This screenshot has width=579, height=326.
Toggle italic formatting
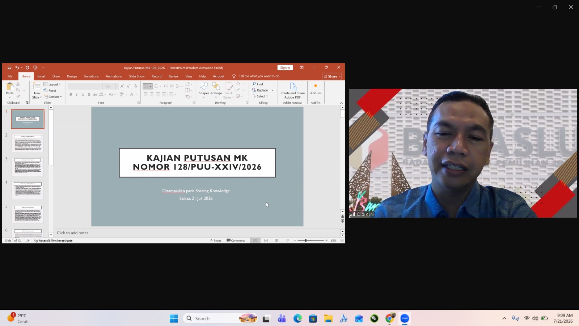(x=77, y=95)
